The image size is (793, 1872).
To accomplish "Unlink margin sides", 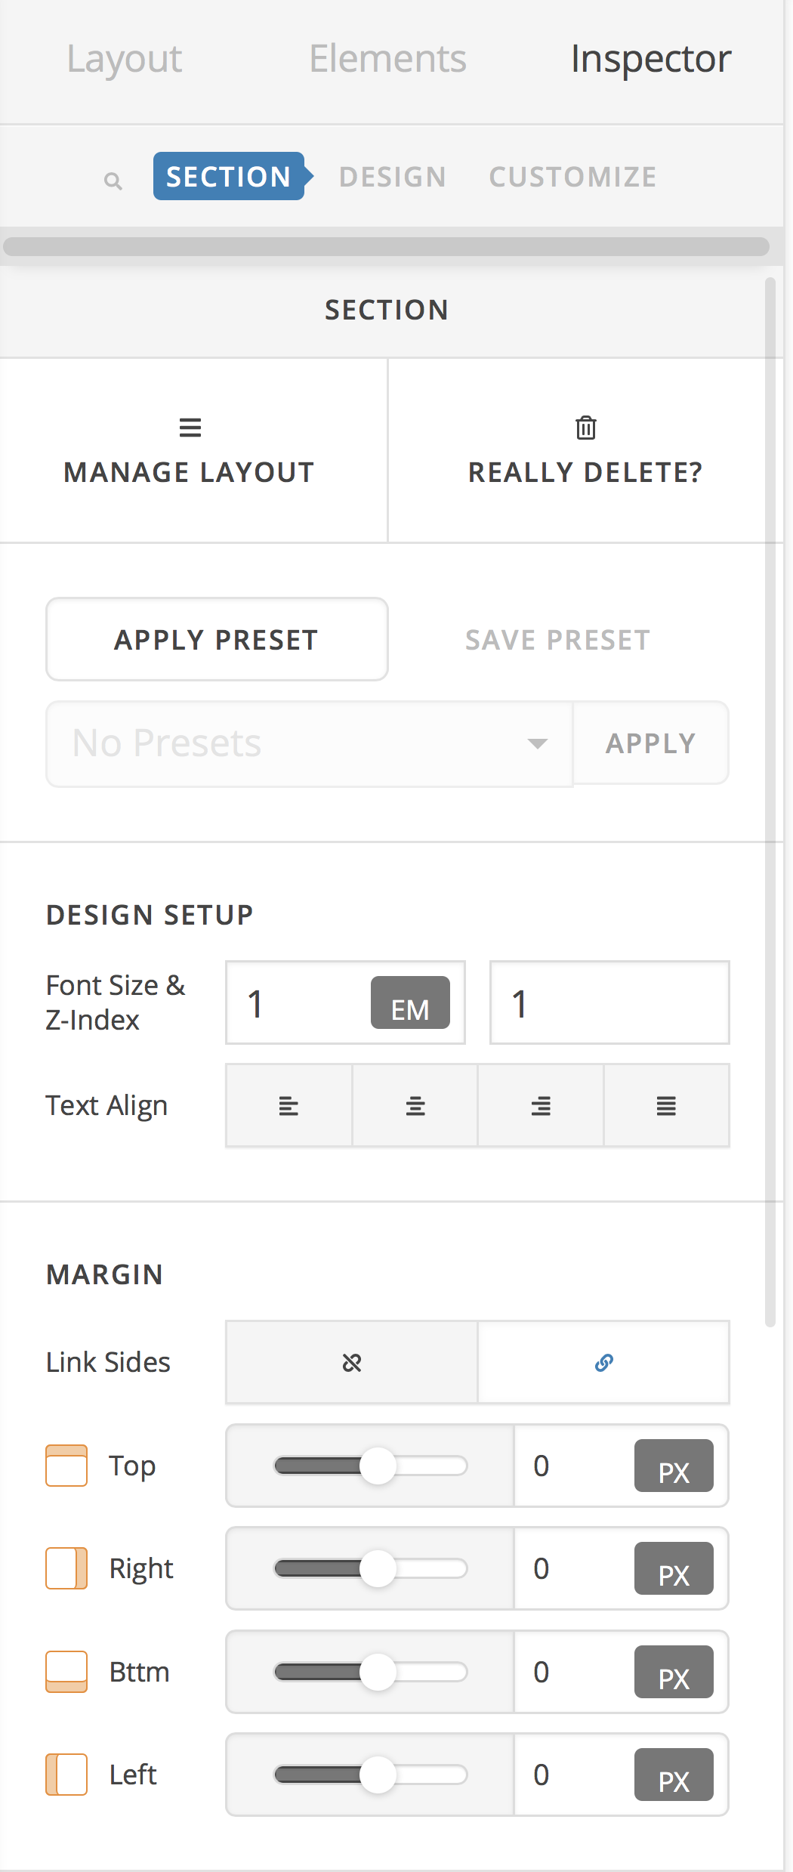I will 352,1363.
